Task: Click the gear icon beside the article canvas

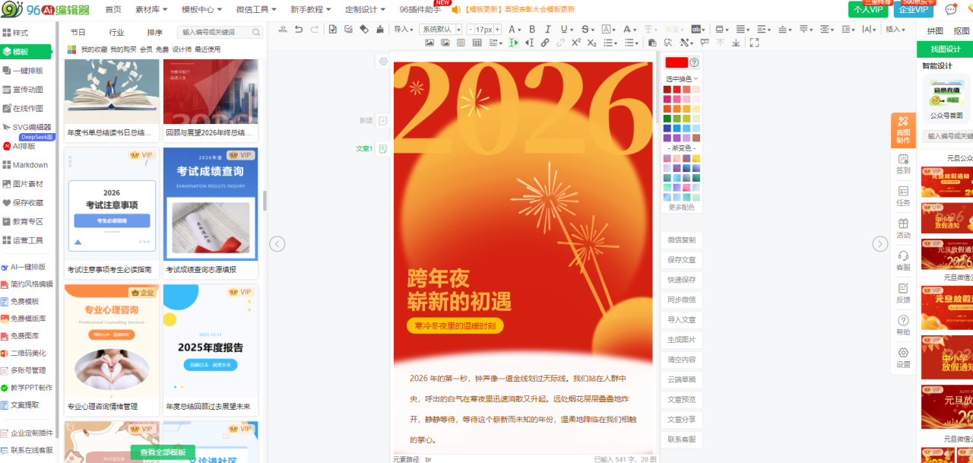Action: 383,62
